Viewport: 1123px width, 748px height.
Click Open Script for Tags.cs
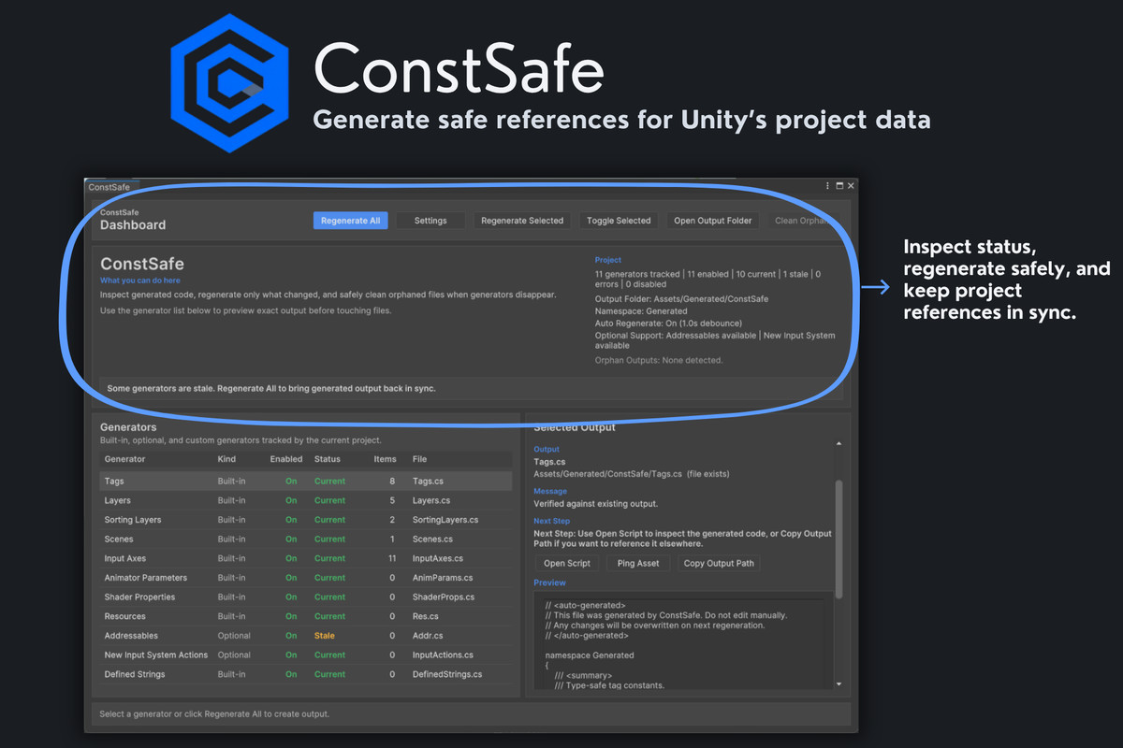pos(567,563)
